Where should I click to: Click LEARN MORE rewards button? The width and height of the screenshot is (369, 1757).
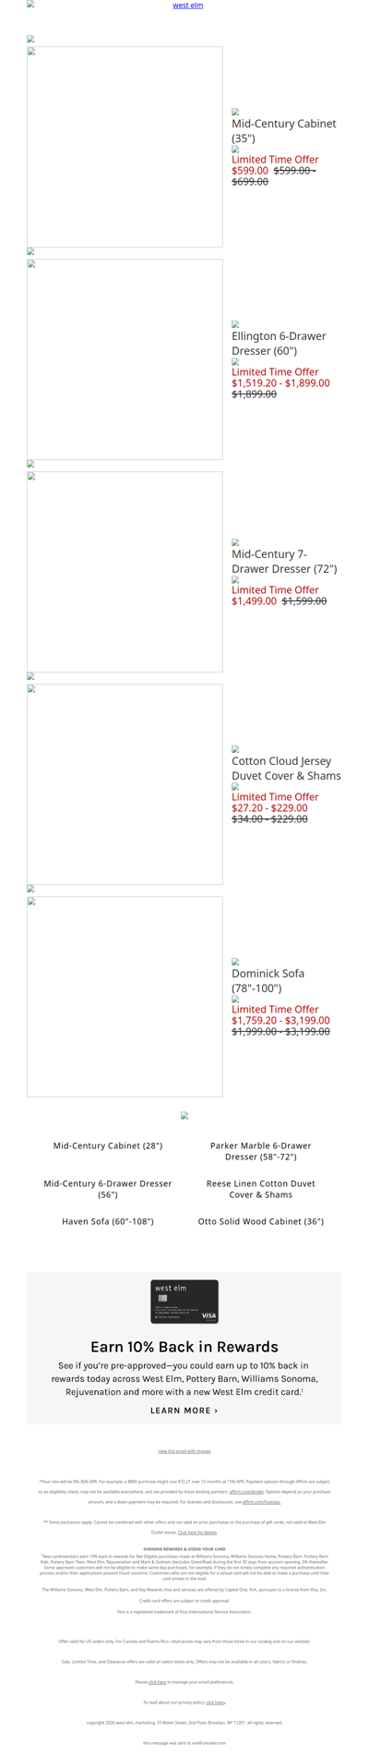(184, 1411)
